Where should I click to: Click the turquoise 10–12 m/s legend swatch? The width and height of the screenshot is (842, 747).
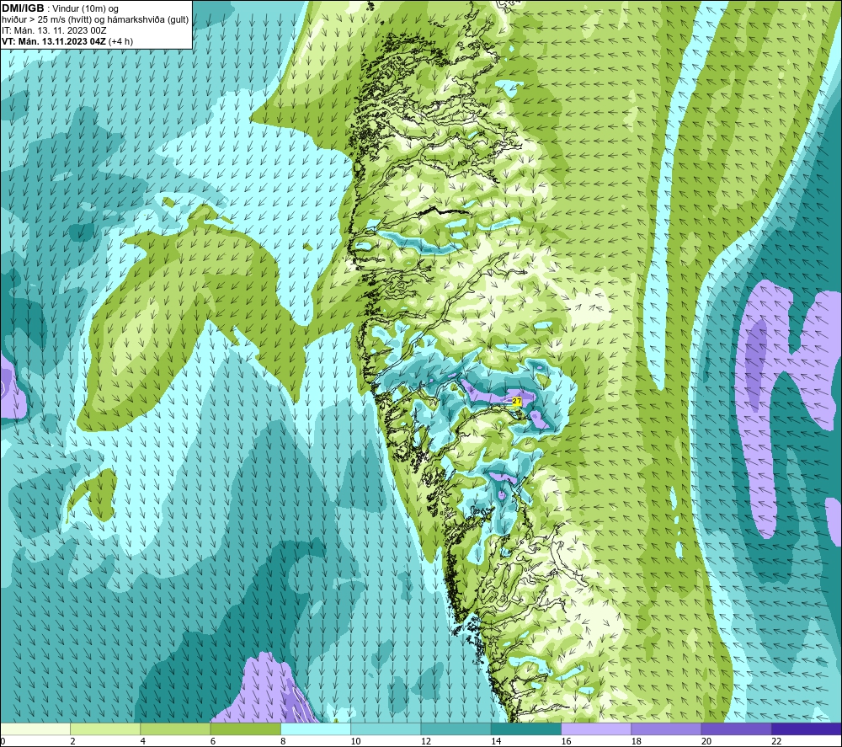(x=386, y=728)
